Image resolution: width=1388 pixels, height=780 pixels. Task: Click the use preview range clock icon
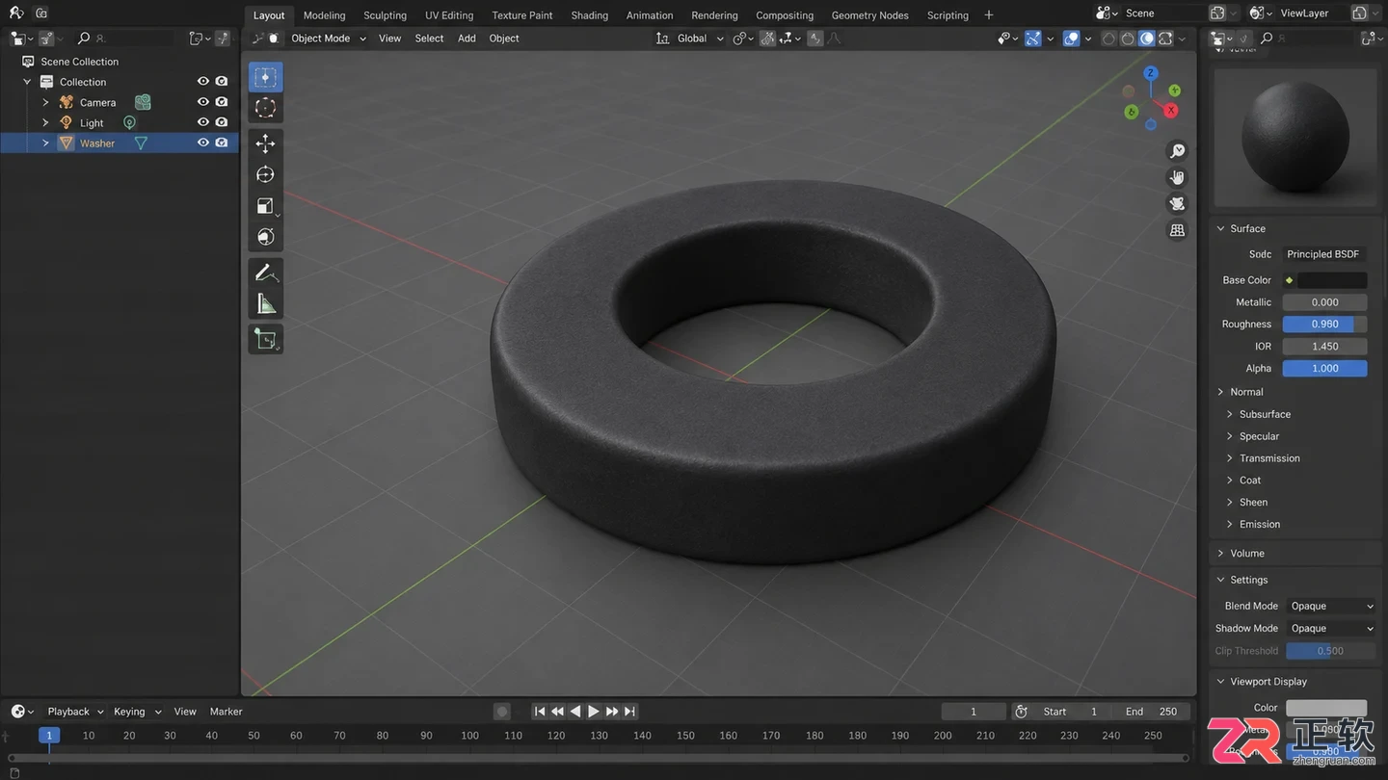click(1021, 712)
